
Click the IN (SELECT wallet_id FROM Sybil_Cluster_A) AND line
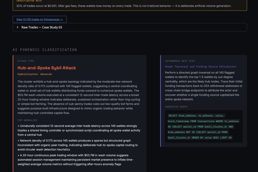point(200,127)
